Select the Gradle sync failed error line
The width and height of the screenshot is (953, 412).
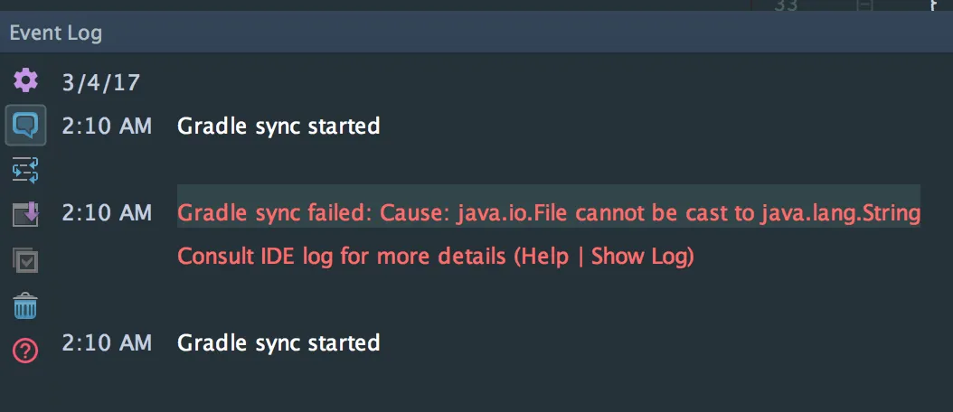[x=548, y=214]
